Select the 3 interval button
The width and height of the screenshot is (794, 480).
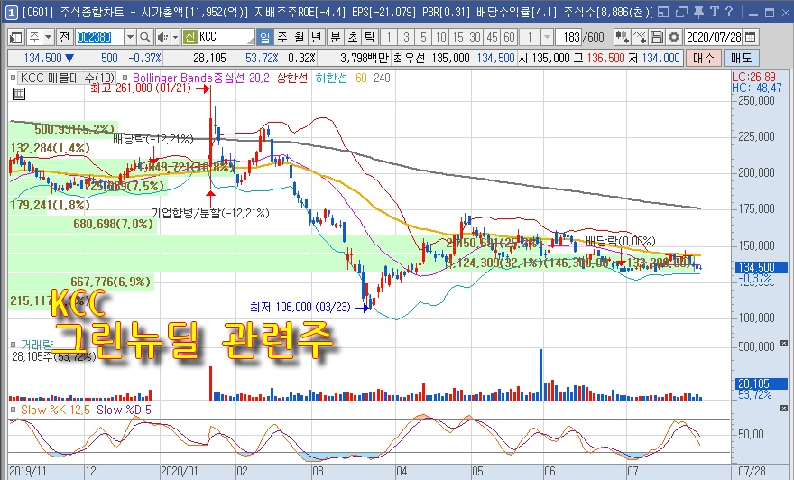(406, 37)
